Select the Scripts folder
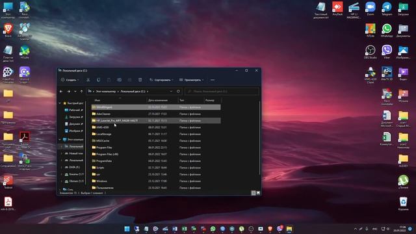 [x=156, y=168]
